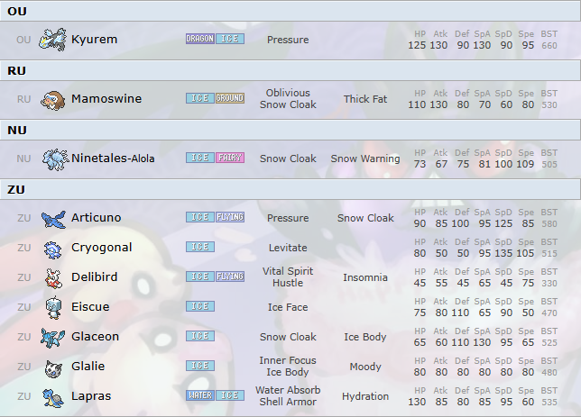
Task: Click the Eiscue sprite icon
Action: click(53, 308)
